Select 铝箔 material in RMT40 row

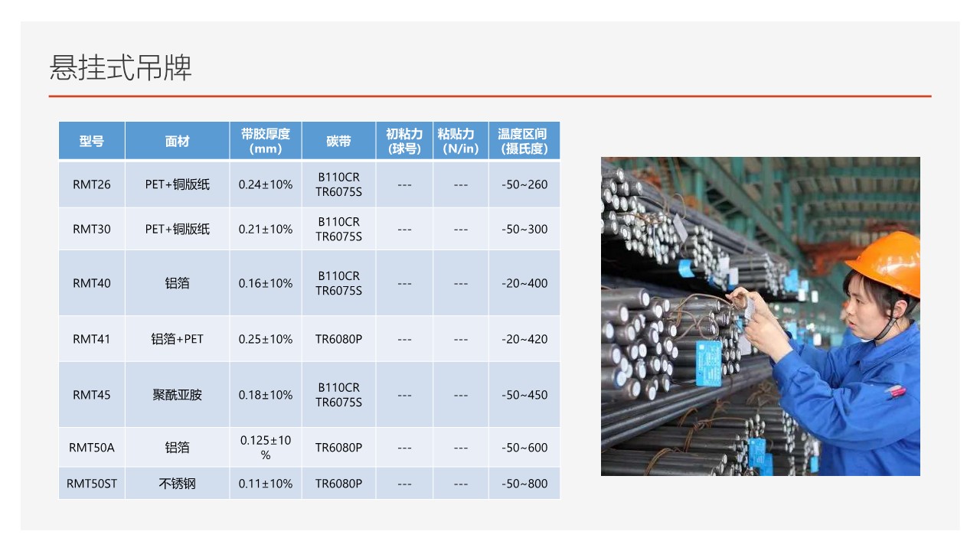[x=177, y=283]
